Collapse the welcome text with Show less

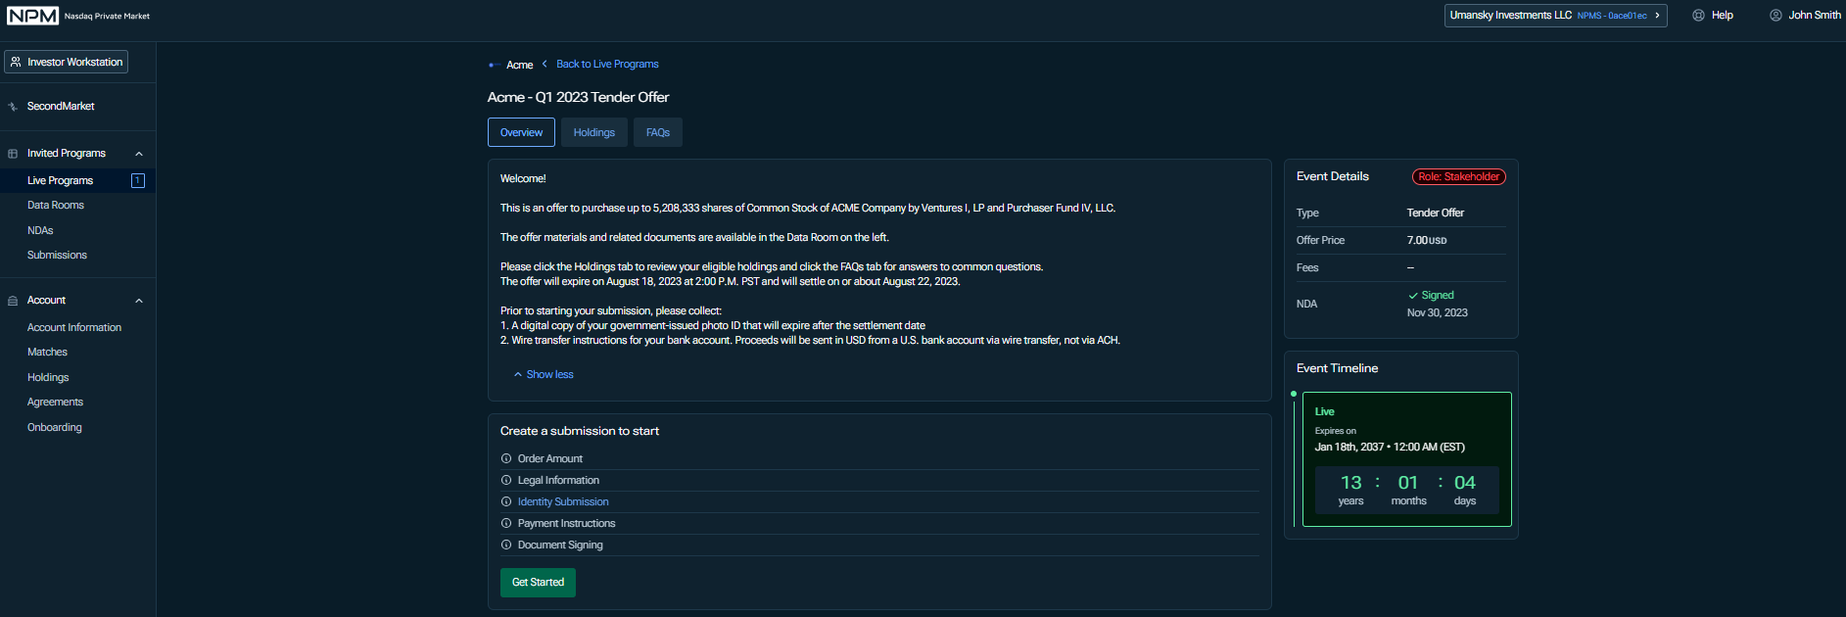click(544, 374)
